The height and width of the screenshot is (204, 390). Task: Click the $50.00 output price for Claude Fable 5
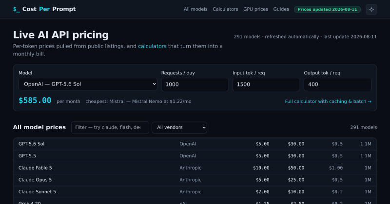296,168
